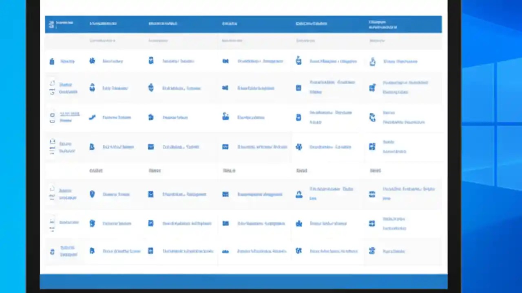This screenshot has height=293, width=522.
Task: Click the blue link in the bottom-right cell
Action: [x=394, y=251]
